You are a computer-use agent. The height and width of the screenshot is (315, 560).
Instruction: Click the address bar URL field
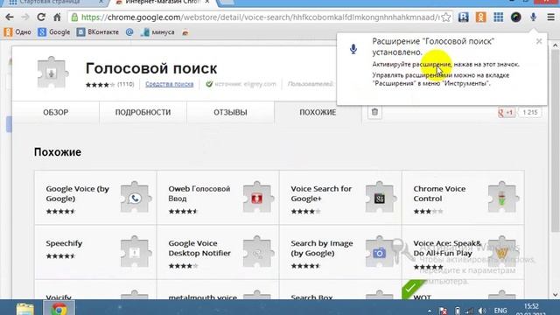(260, 17)
